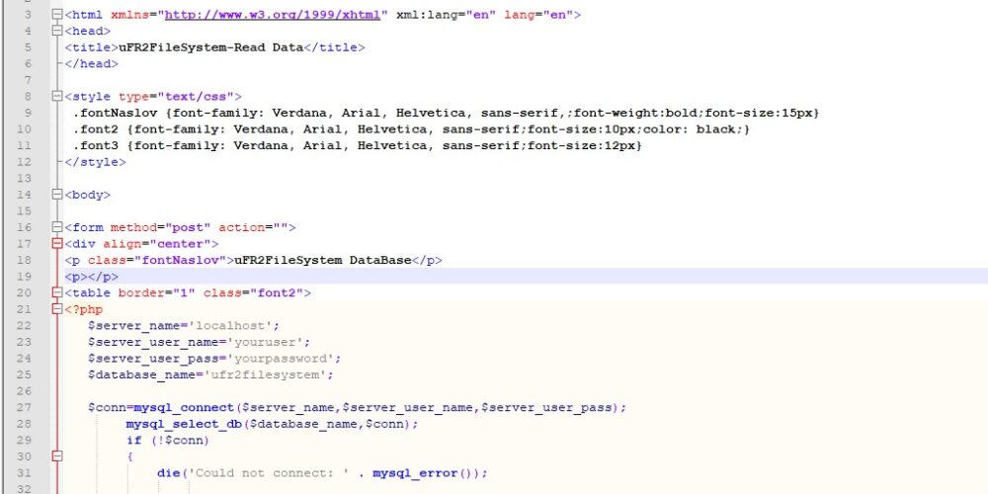Click the '.font2' CSS selector on line 10

coord(95,129)
